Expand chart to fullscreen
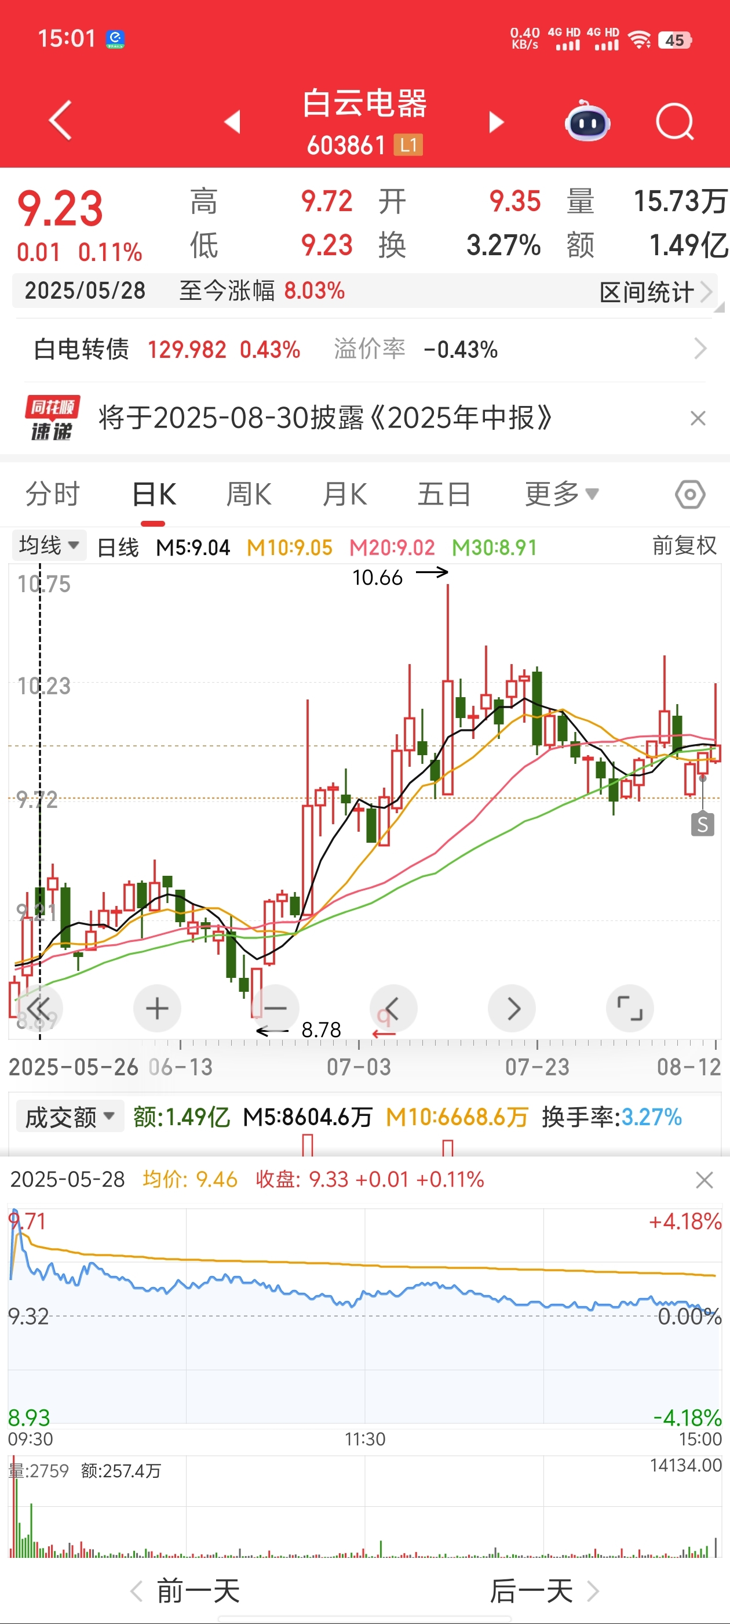Image resolution: width=730 pixels, height=1624 pixels. point(630,1009)
